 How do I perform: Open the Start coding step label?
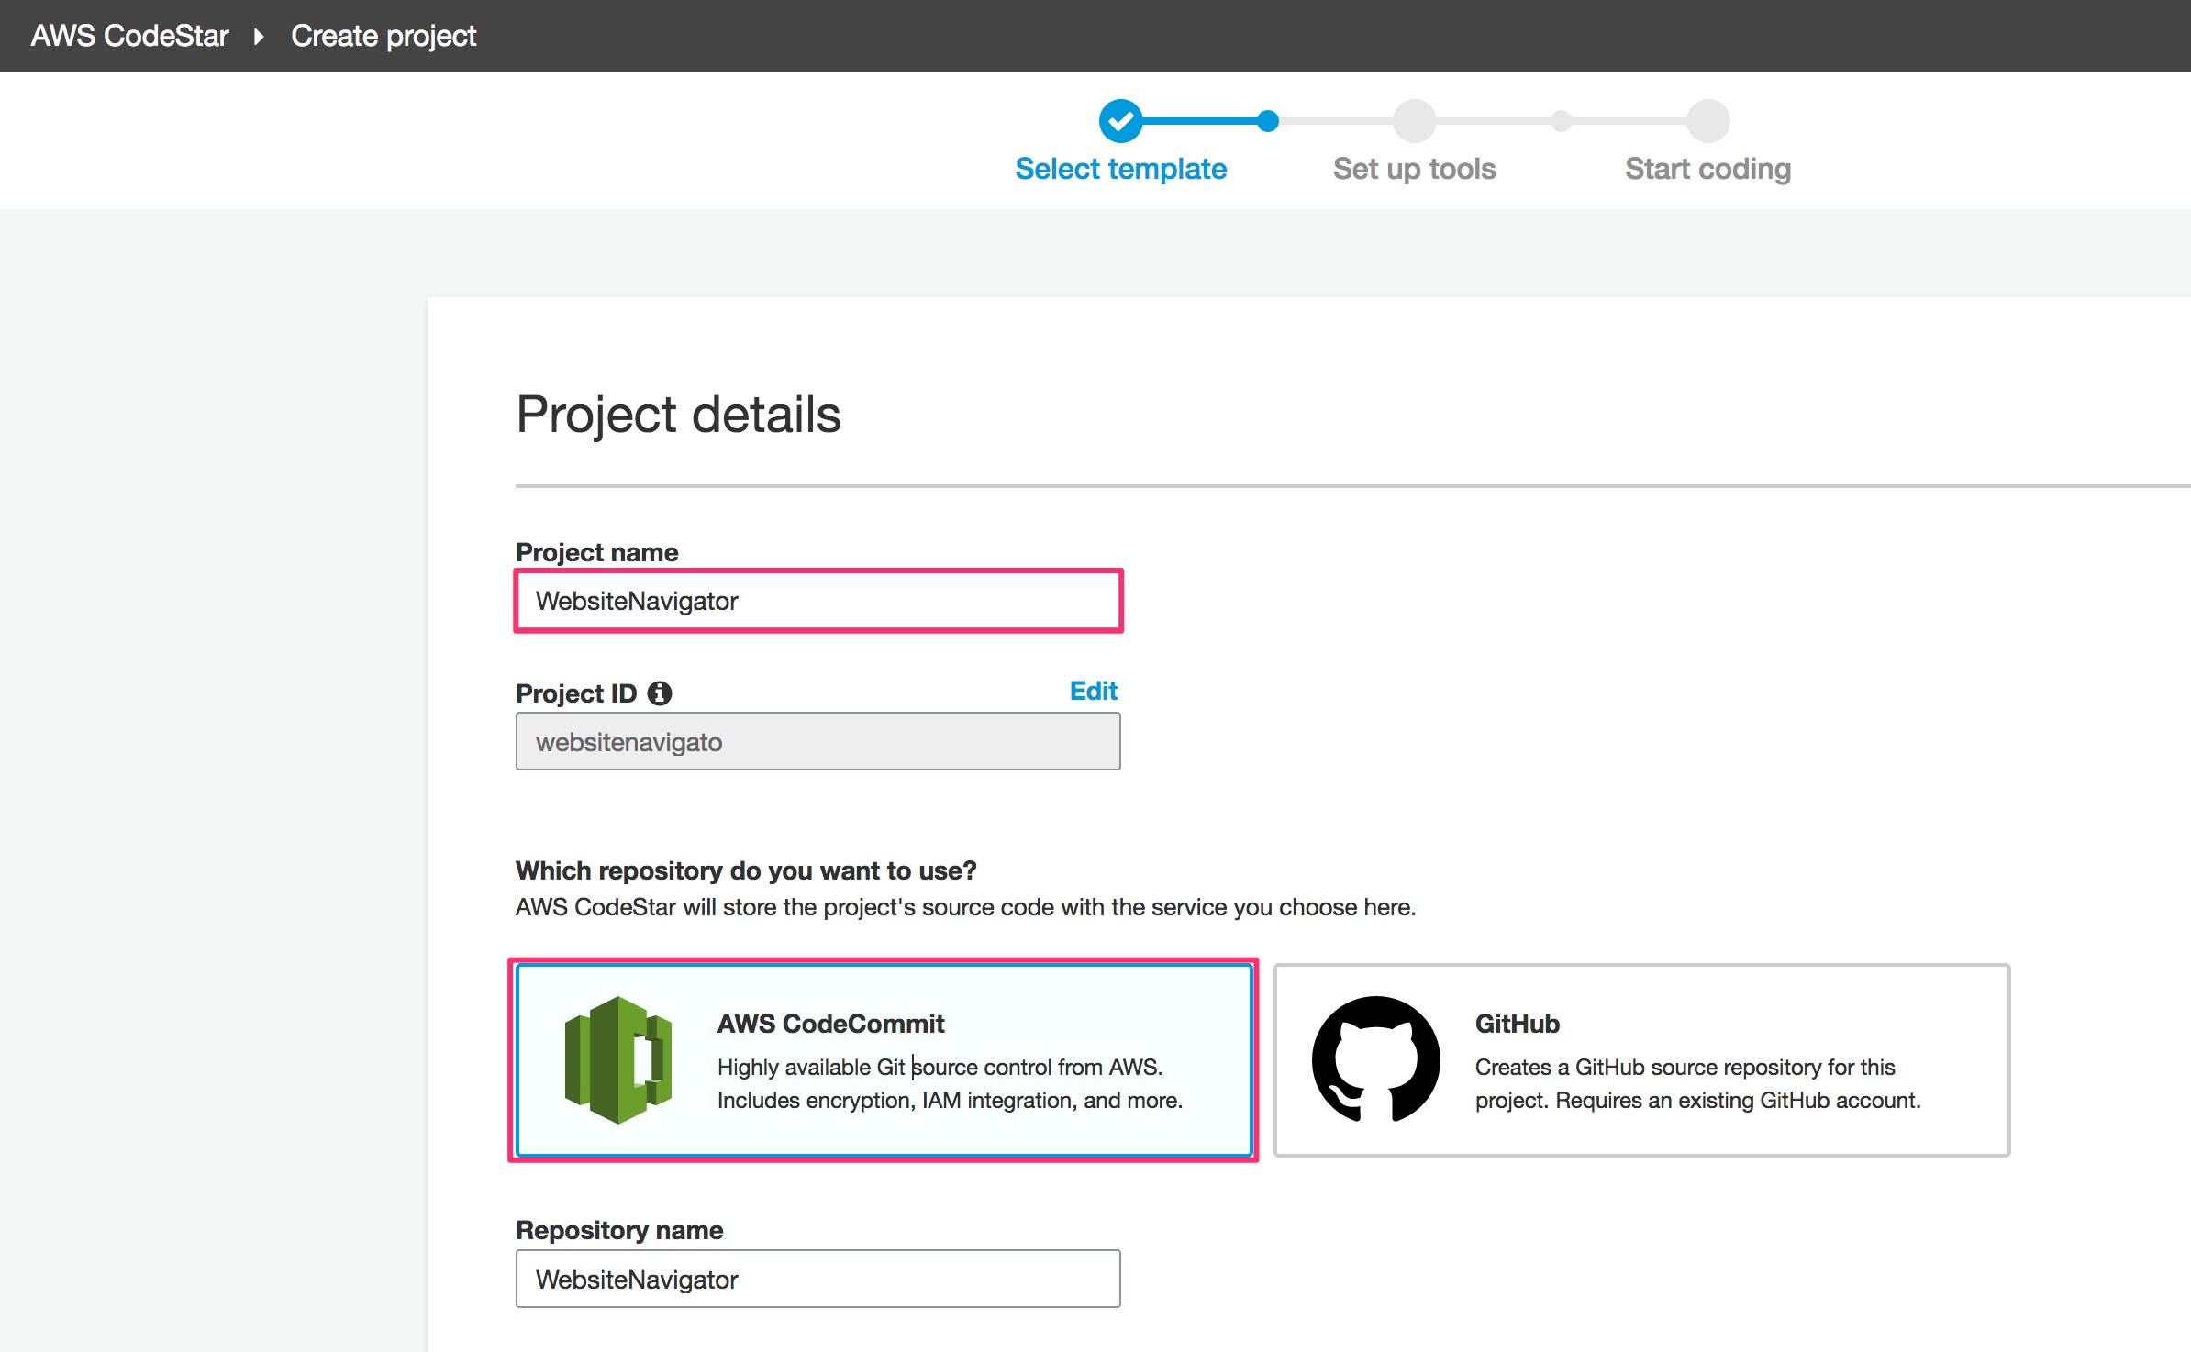pyautogui.click(x=1707, y=169)
